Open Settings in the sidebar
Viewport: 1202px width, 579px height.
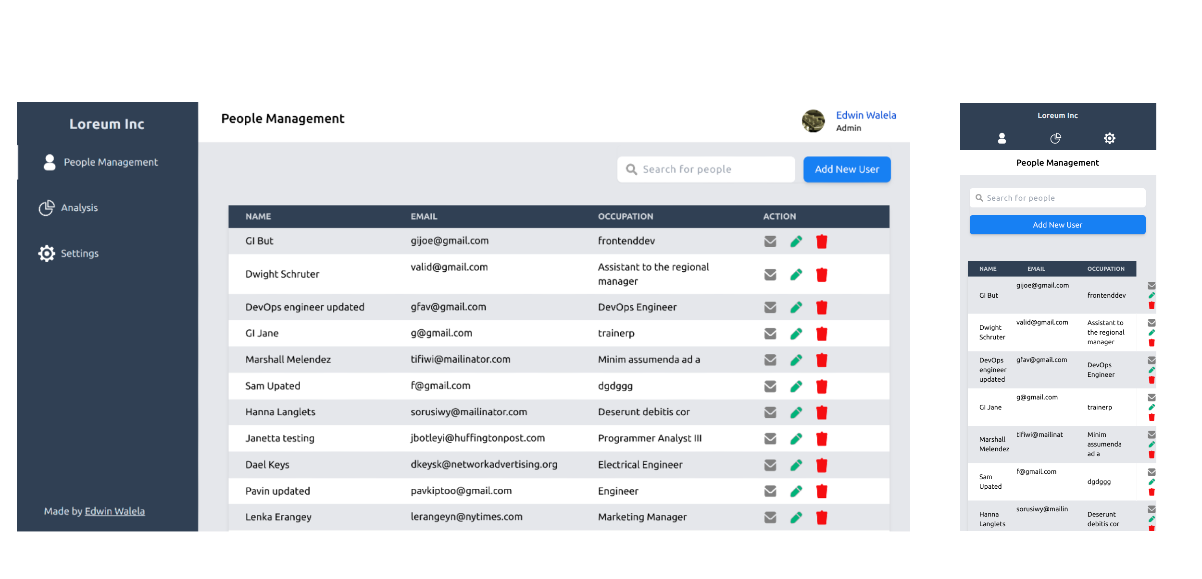79,253
